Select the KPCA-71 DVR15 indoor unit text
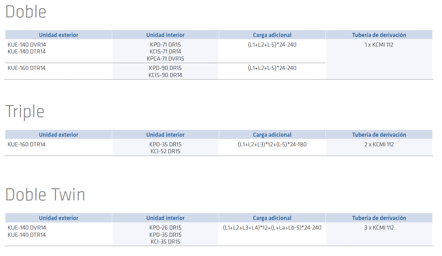This screenshot has height=256, width=442. (x=165, y=58)
